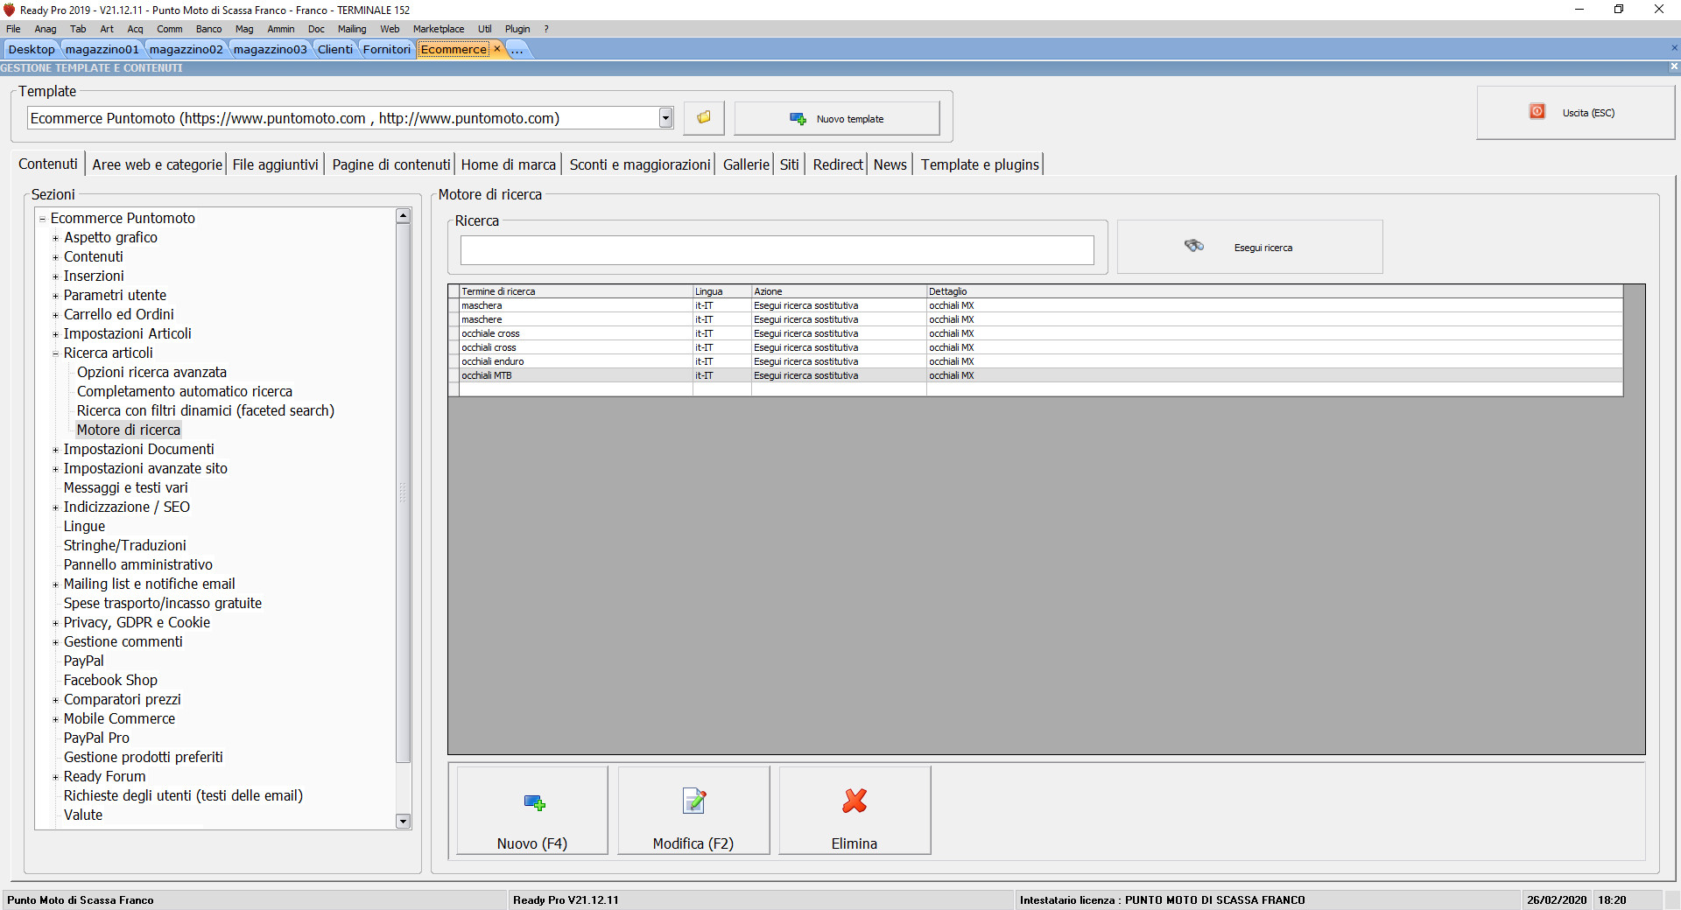Switch to the Aree web e categorie tab

pos(157,164)
